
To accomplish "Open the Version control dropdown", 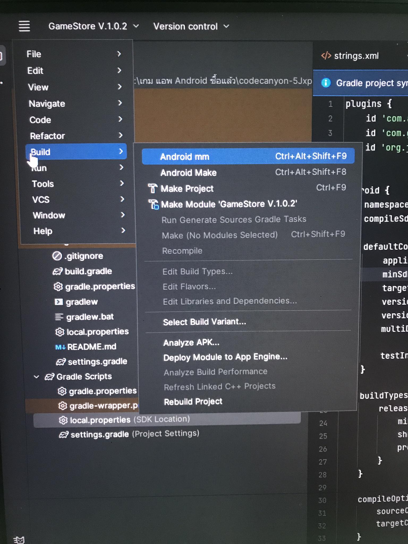I will [x=191, y=26].
